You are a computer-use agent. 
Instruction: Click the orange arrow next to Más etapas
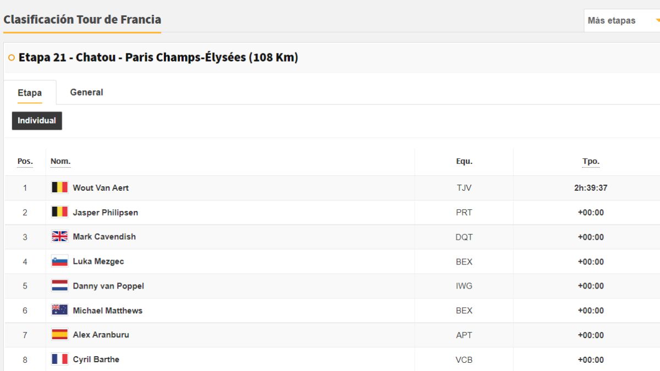[657, 20]
